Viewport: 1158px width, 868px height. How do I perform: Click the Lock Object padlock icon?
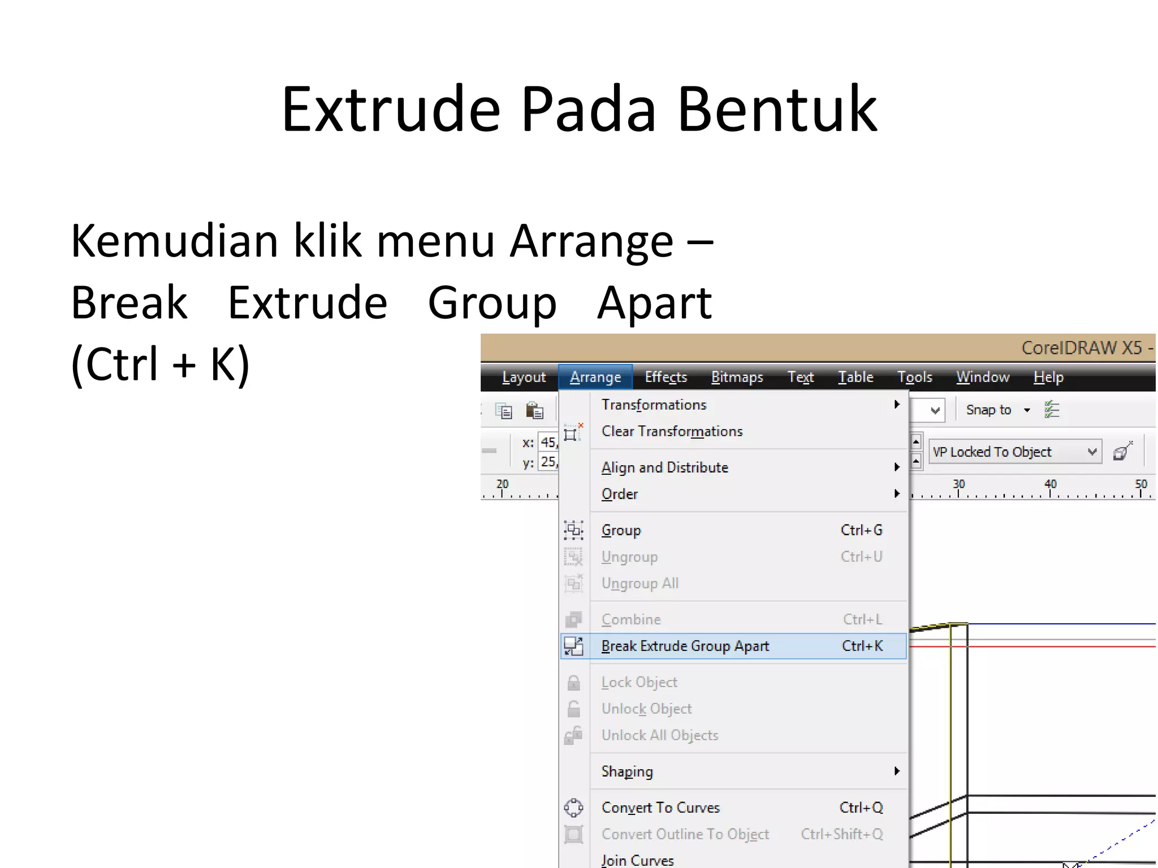click(573, 683)
